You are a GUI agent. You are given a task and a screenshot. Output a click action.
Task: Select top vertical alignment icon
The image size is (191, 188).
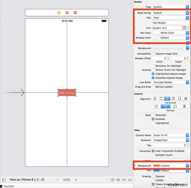[156, 106]
